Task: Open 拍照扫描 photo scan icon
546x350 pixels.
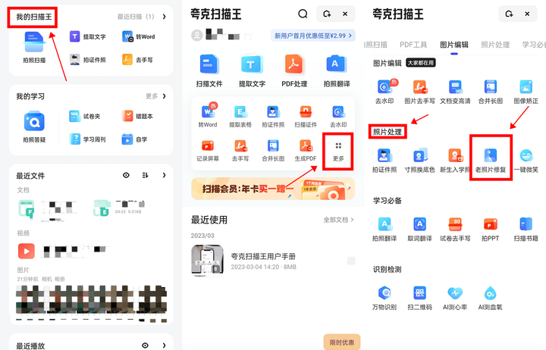Action: coord(34,44)
